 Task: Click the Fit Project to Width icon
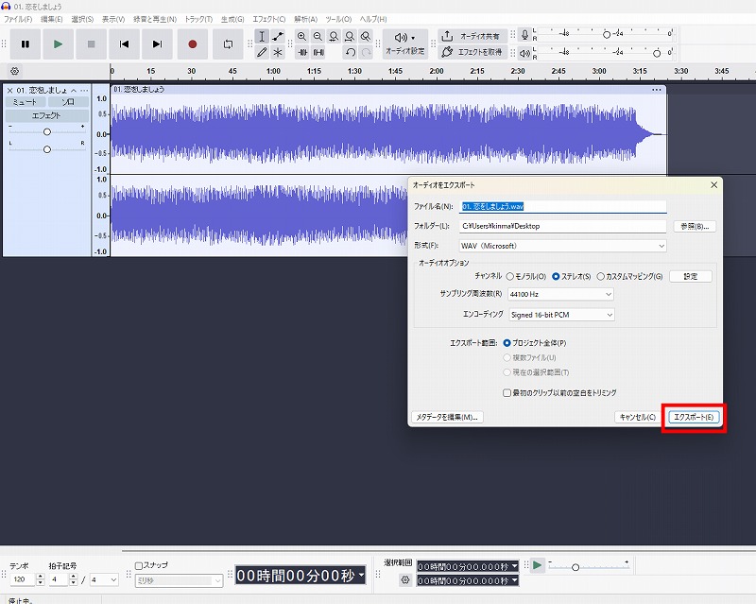pyautogui.click(x=350, y=36)
